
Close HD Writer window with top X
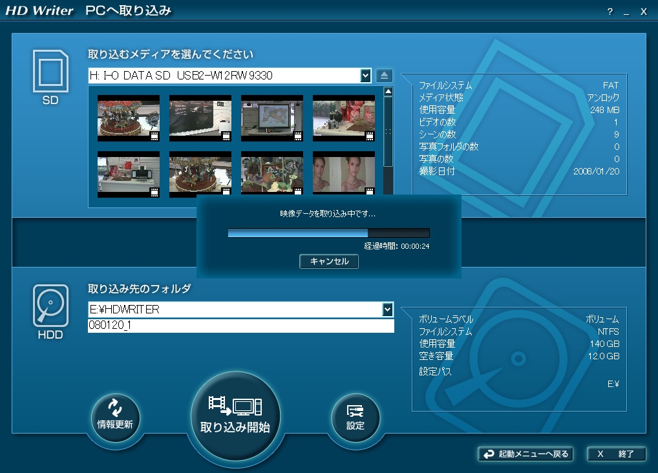pyautogui.click(x=643, y=12)
